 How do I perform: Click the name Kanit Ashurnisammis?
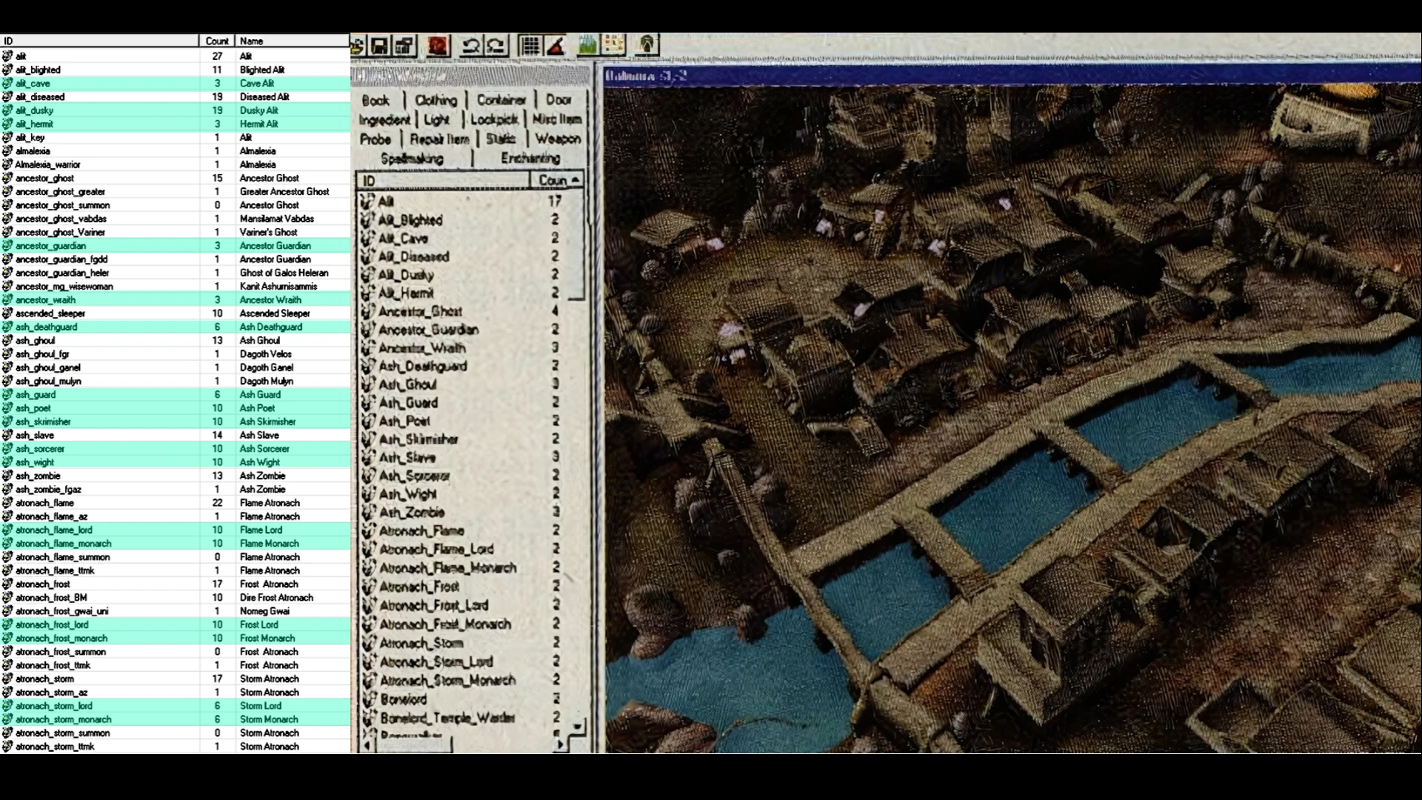278,287
